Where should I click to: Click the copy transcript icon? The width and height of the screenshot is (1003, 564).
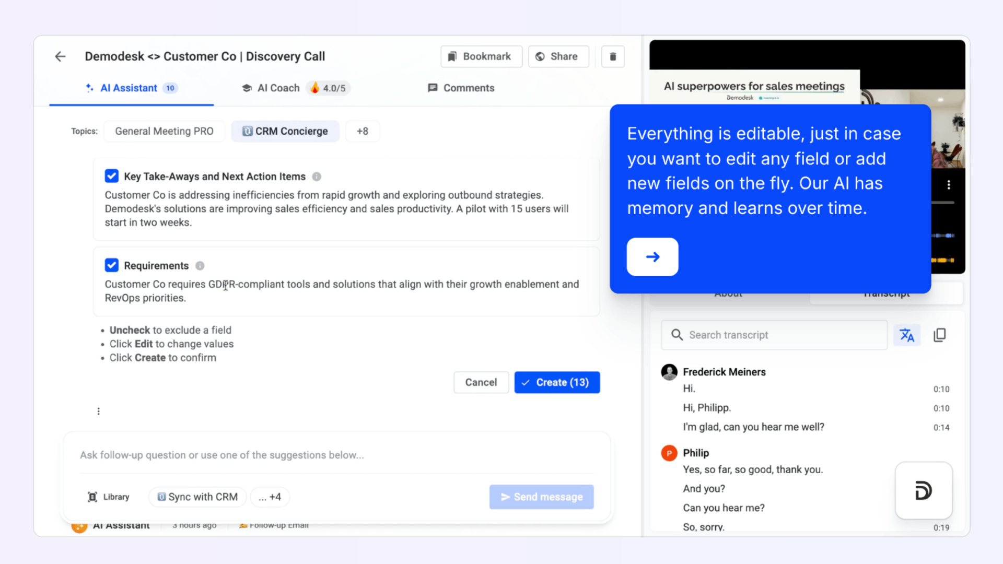940,335
